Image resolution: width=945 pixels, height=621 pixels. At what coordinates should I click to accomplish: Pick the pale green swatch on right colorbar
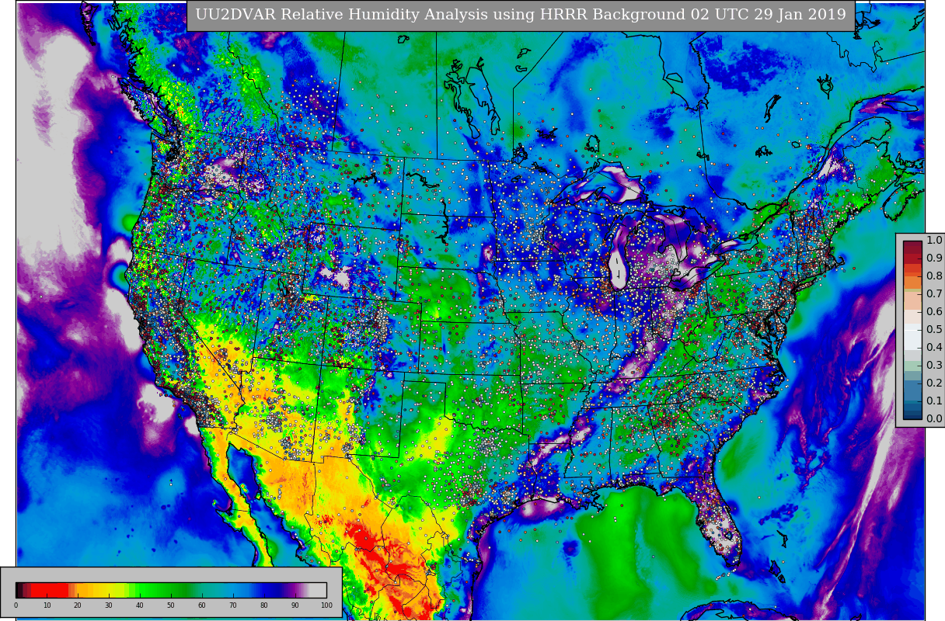[912, 366]
